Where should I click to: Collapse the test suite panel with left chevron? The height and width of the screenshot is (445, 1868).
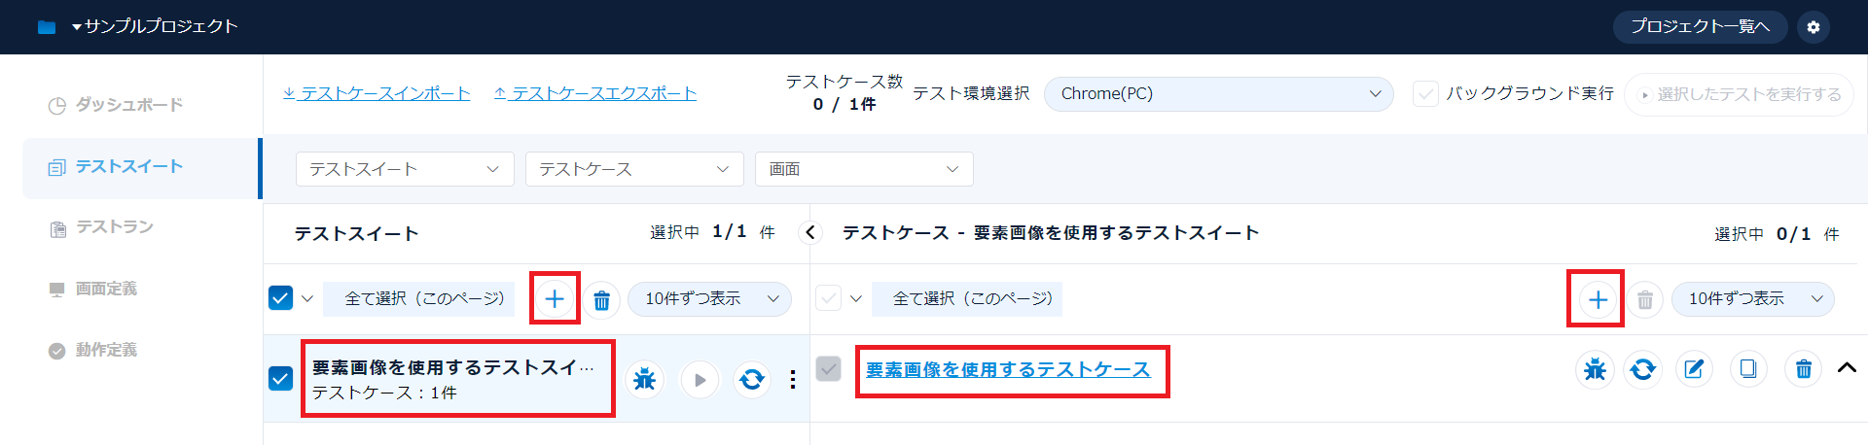(809, 233)
